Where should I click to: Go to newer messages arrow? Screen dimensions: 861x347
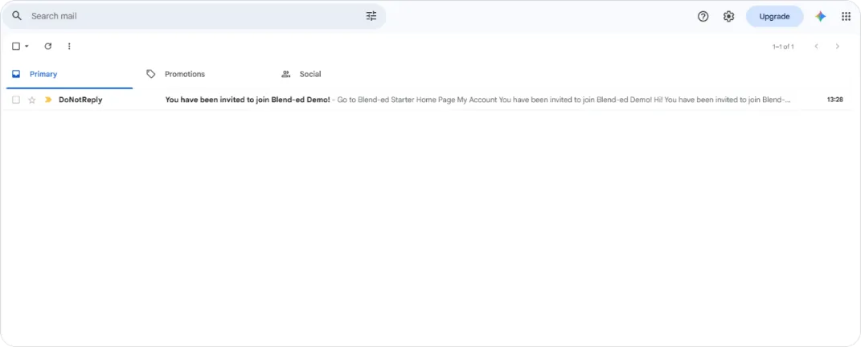(x=817, y=46)
